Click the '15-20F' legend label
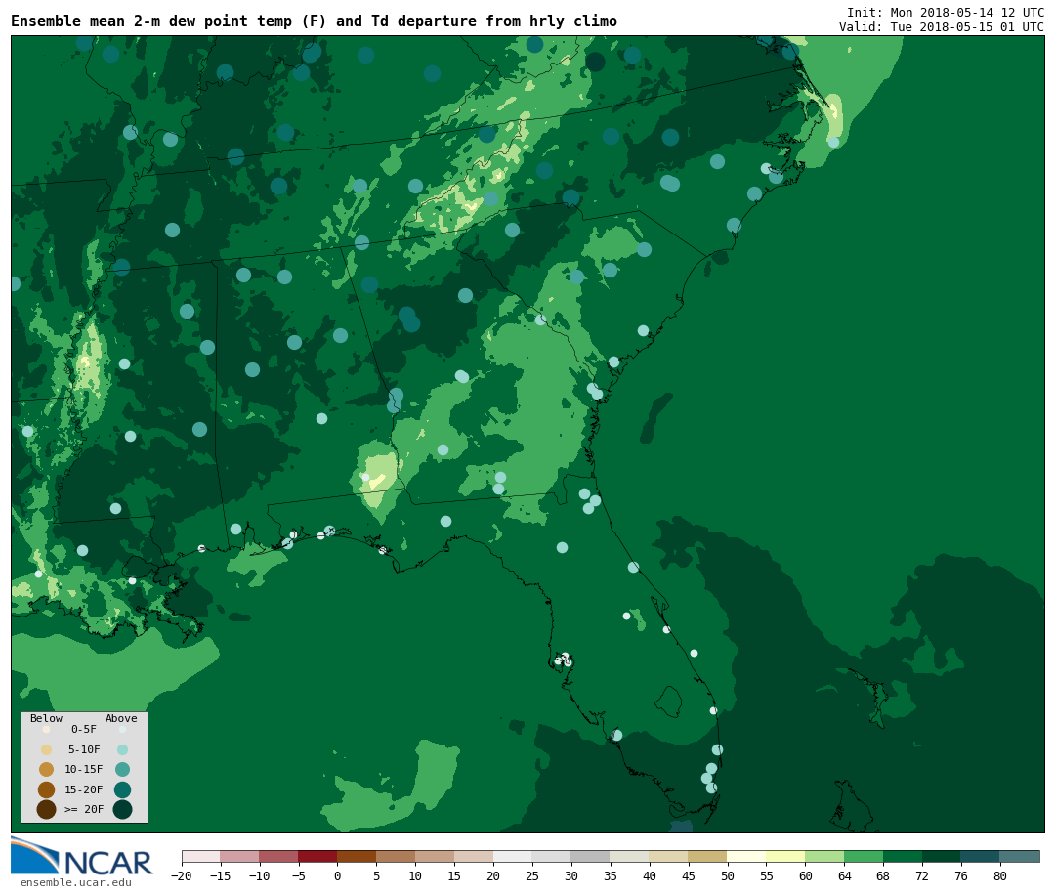Image resolution: width=1055 pixels, height=894 pixels. 83,789
